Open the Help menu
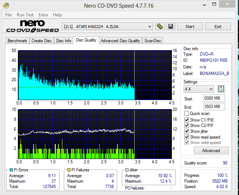 pyautogui.click(x=57, y=15)
